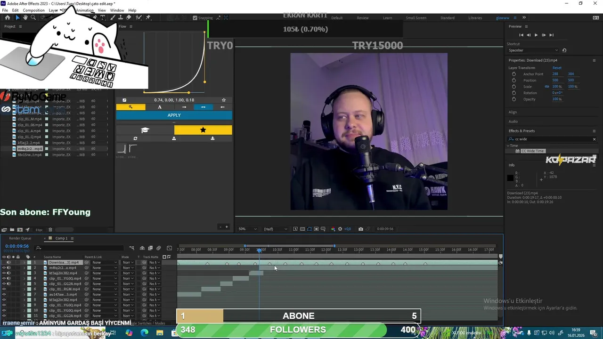Switch to Libraries workspace
The width and height of the screenshot is (603, 339).
tap(475, 18)
